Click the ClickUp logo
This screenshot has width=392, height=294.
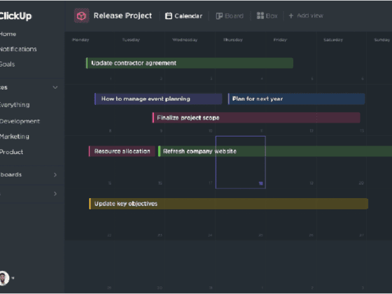click(x=15, y=15)
